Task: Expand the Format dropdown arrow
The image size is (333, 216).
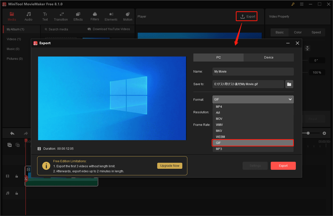Action: (290, 99)
